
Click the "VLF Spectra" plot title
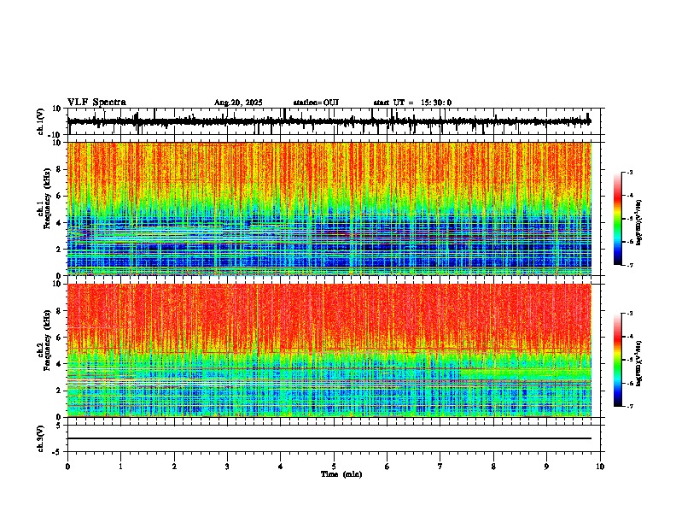pyautogui.click(x=96, y=103)
